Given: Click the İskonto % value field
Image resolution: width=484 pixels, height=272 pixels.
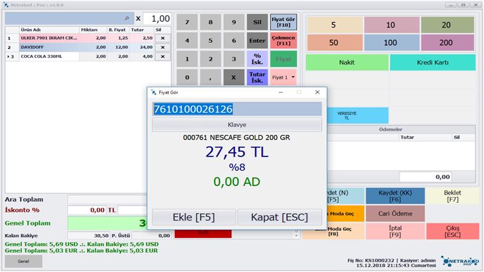Looking at the screenshot, I should [x=87, y=210].
